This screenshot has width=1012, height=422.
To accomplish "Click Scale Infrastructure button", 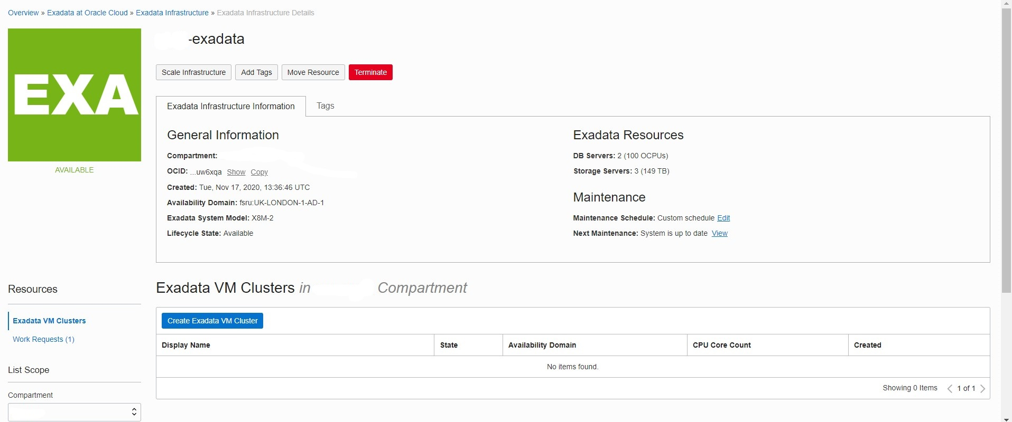I will [193, 72].
